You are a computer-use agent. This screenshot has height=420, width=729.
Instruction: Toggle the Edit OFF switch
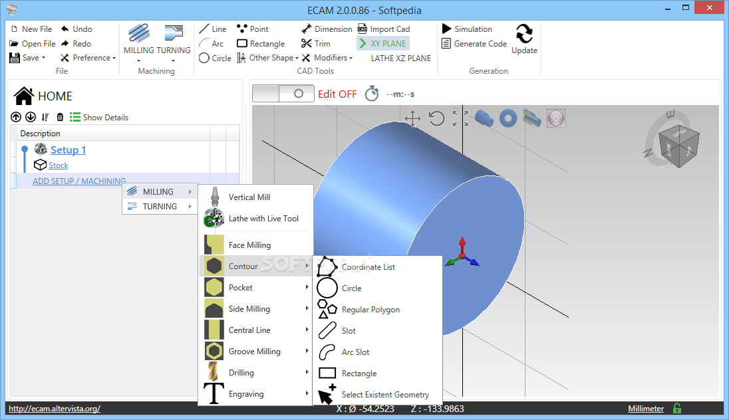283,94
